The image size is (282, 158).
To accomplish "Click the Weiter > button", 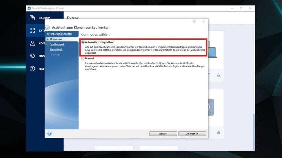I will click(x=163, y=134).
